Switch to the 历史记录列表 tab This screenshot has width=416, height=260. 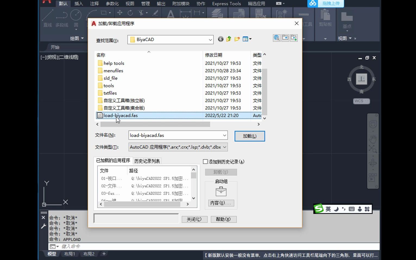click(x=147, y=161)
